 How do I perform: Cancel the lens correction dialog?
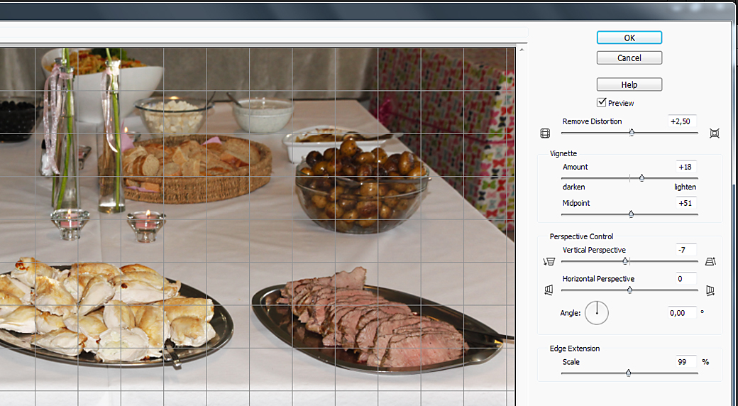click(x=629, y=58)
